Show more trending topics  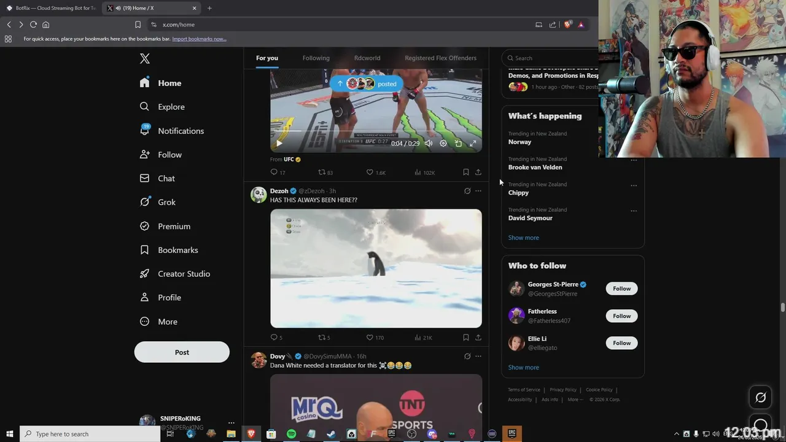523,238
